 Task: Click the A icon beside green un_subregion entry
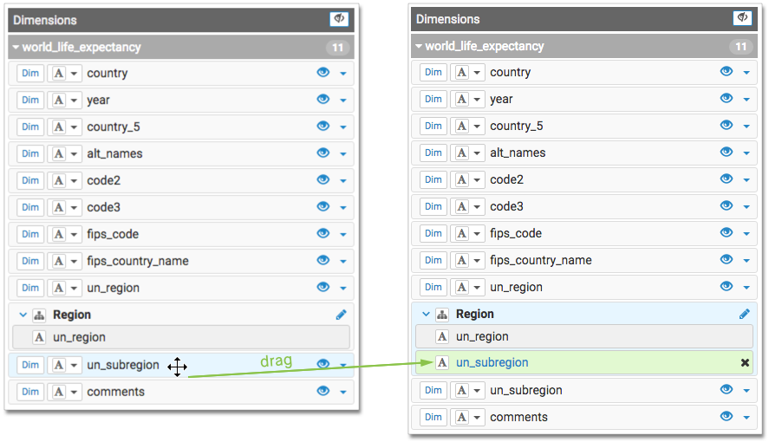(x=442, y=362)
